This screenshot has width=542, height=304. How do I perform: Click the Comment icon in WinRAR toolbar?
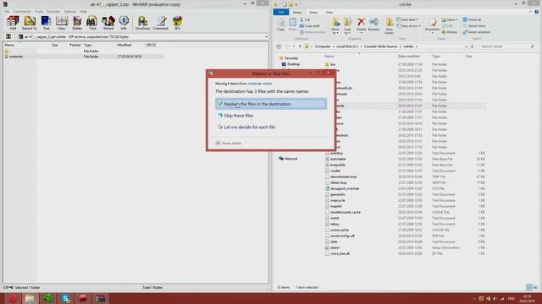coord(160,23)
